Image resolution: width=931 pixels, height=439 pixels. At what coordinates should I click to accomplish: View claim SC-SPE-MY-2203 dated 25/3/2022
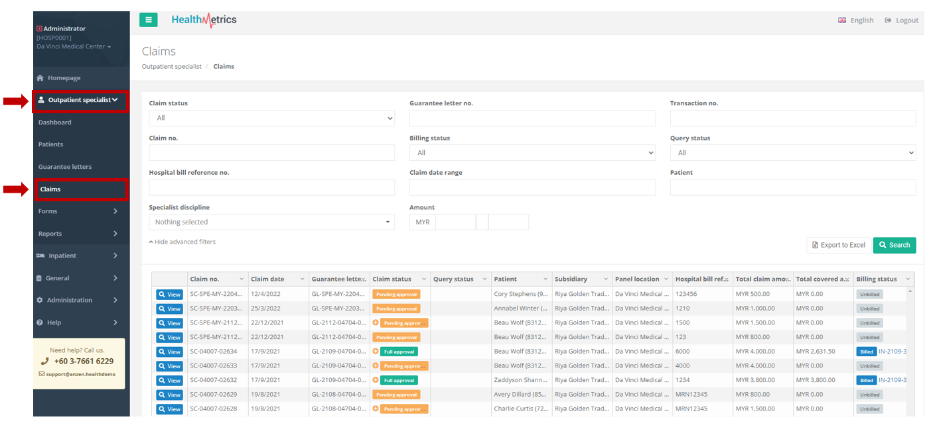169,309
